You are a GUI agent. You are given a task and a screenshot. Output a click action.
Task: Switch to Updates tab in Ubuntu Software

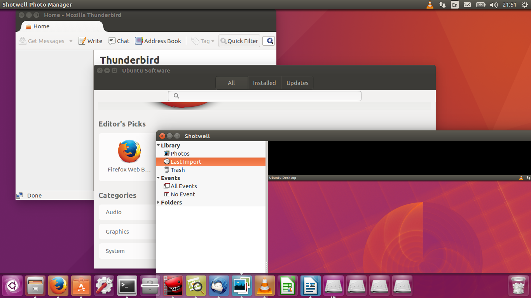point(297,83)
